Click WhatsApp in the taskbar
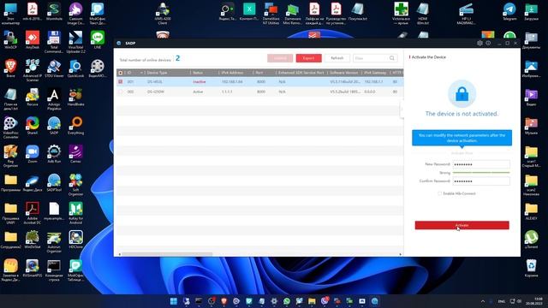Viewport: 548px width, 308px height. pyautogui.click(x=287, y=301)
